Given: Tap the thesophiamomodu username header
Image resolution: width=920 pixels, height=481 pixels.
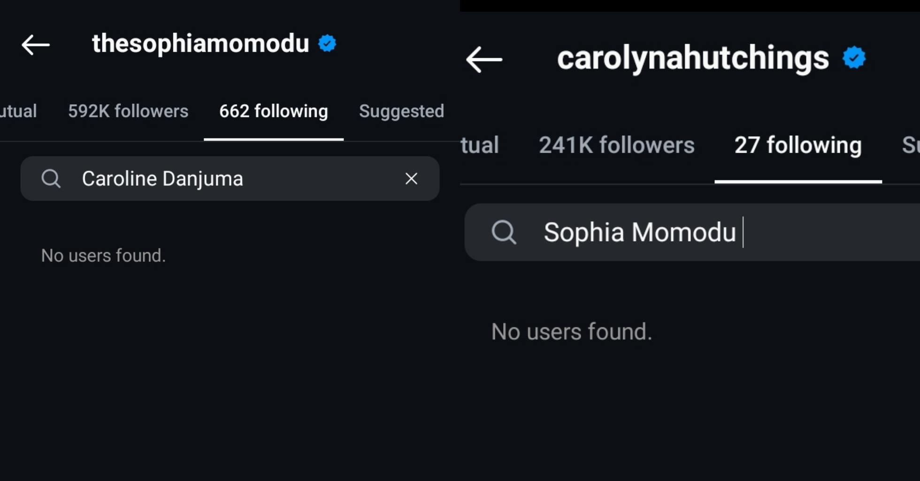Looking at the screenshot, I should (200, 44).
